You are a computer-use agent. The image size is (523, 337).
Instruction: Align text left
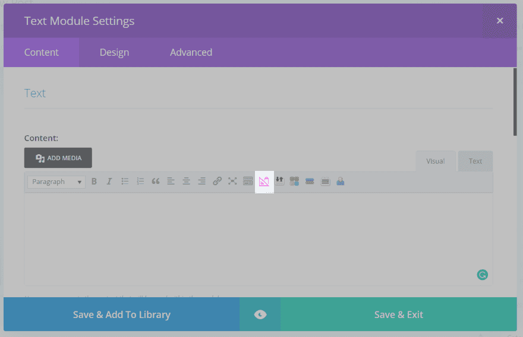pyautogui.click(x=171, y=182)
